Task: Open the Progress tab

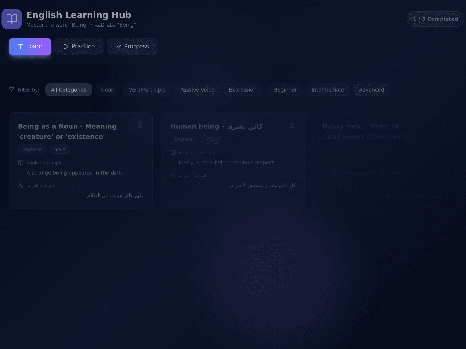Action: (132, 47)
